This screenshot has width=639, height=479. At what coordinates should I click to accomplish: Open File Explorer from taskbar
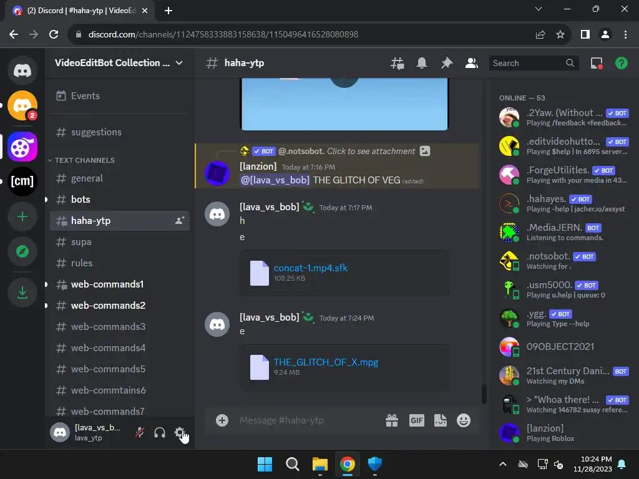coord(320,464)
